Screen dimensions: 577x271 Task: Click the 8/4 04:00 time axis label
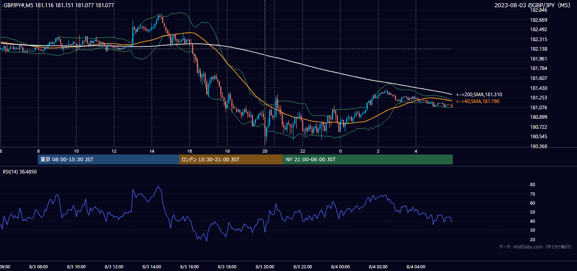point(415,267)
